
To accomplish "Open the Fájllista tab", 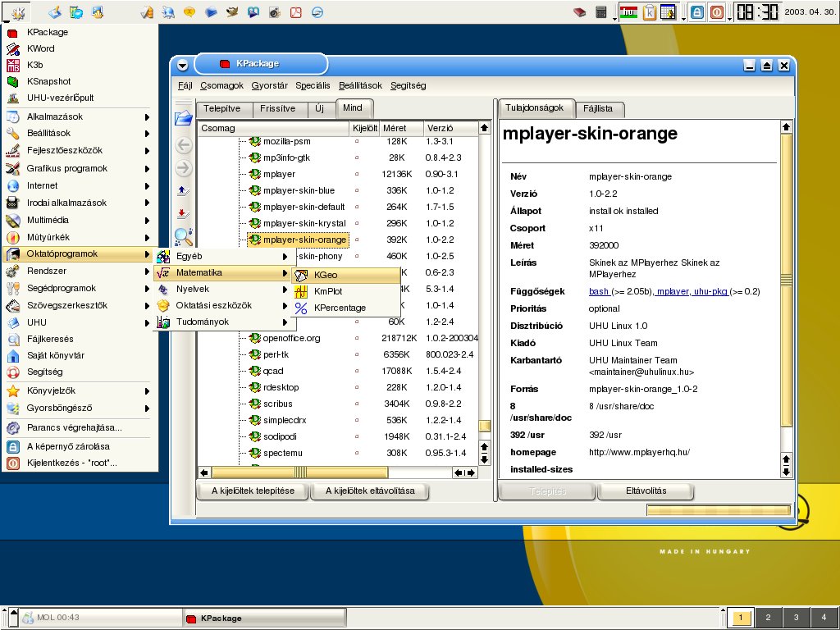I will point(600,108).
